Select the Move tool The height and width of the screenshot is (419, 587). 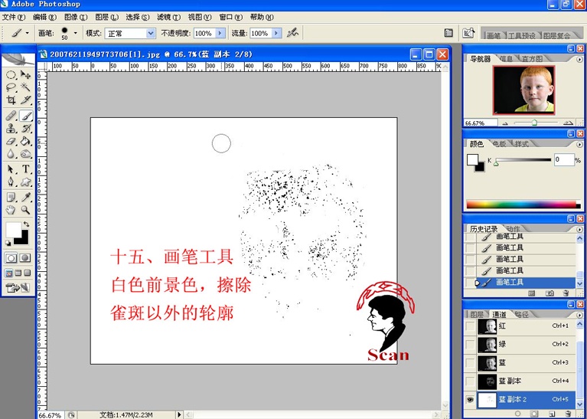(25, 75)
